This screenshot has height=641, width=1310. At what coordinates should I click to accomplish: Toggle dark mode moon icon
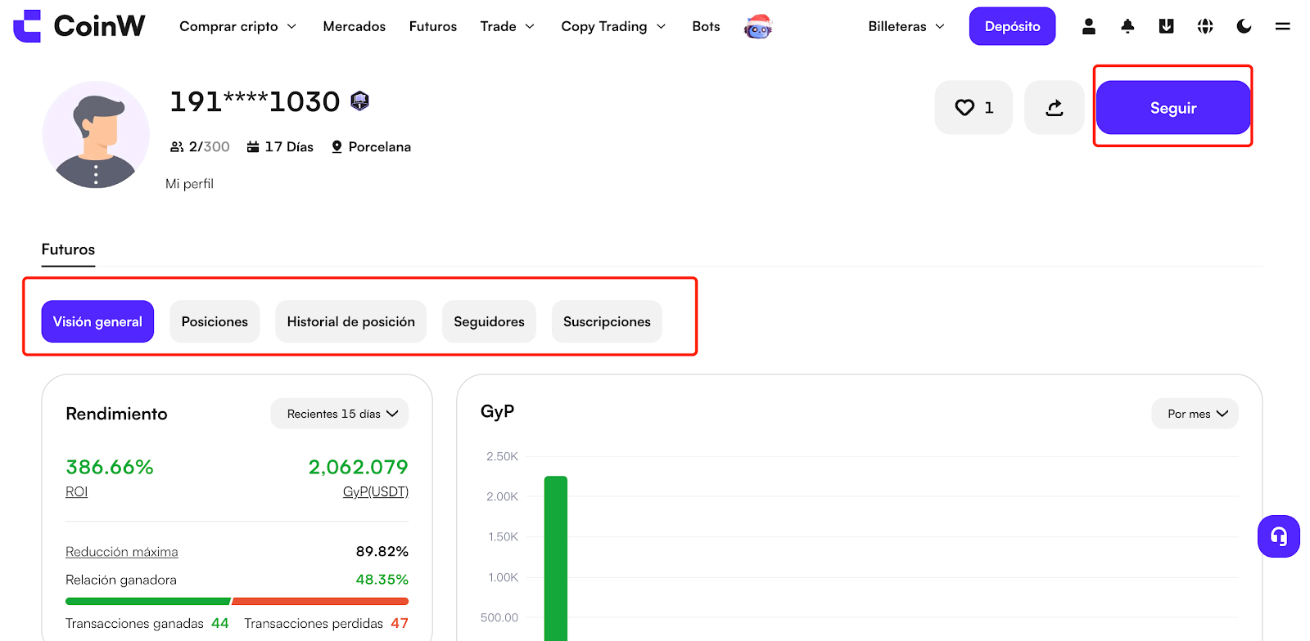tap(1244, 26)
